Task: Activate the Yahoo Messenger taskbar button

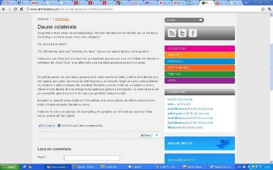Action: (x=194, y=167)
